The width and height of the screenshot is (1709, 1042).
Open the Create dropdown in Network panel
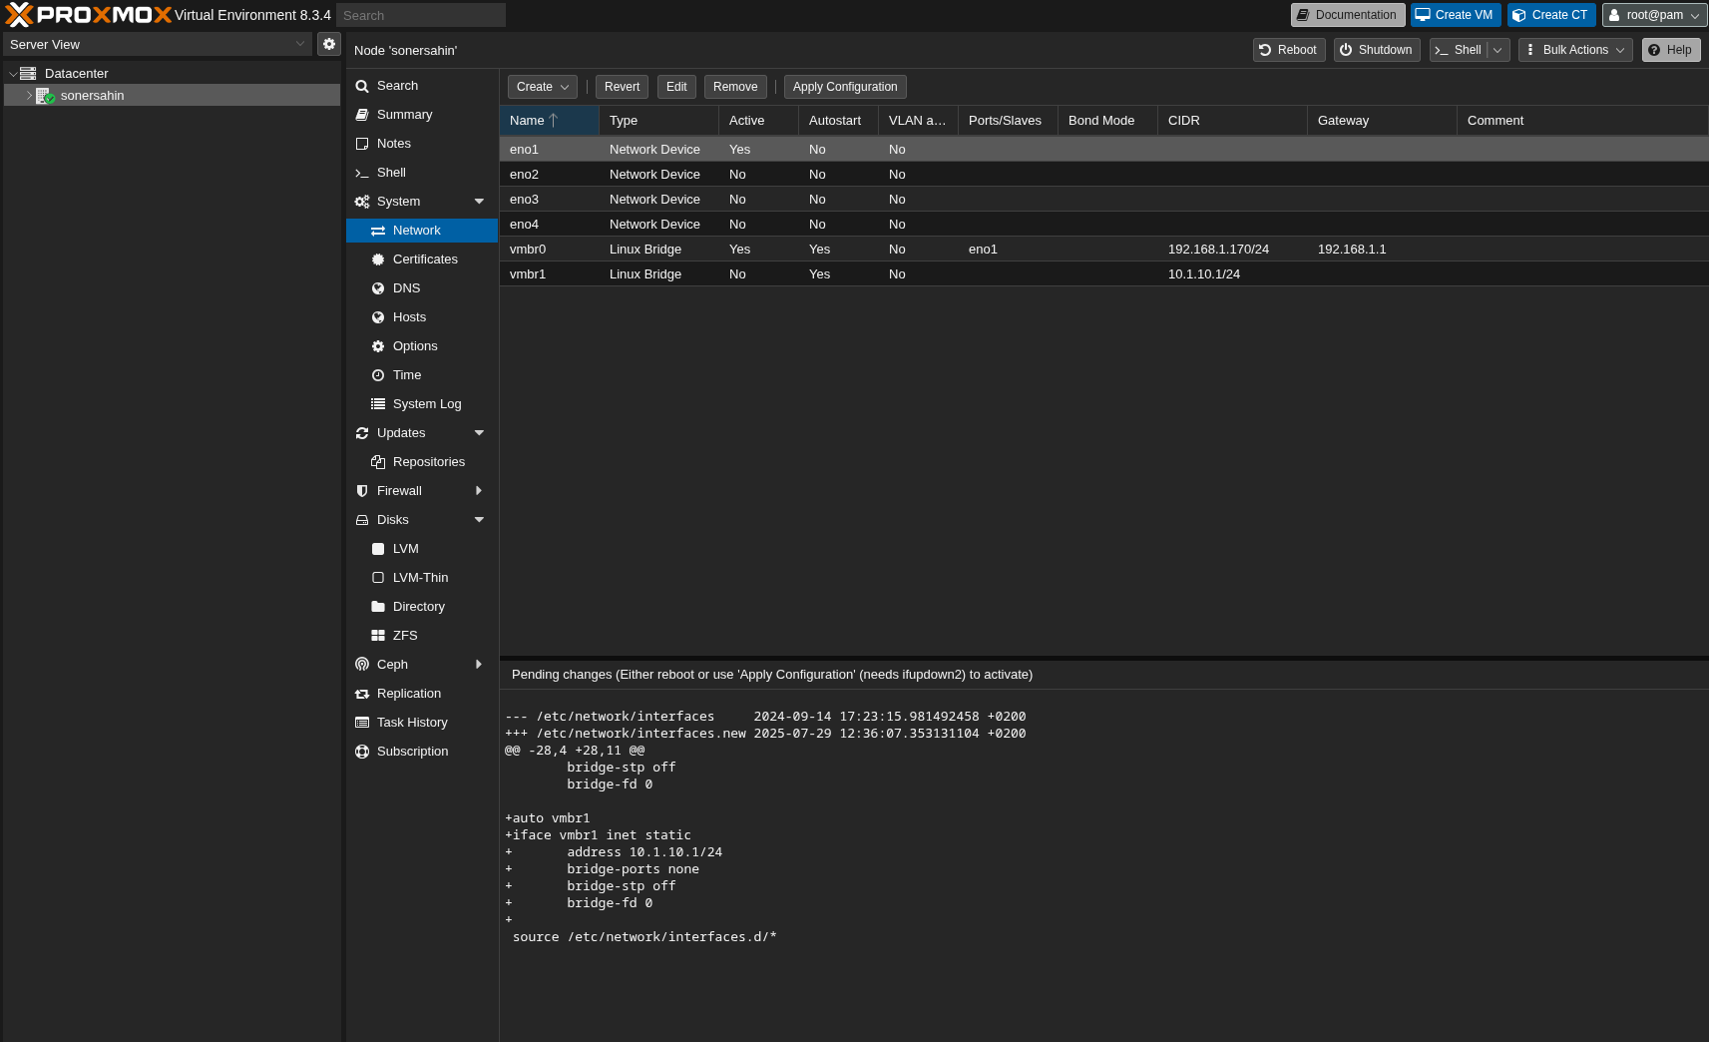click(542, 87)
